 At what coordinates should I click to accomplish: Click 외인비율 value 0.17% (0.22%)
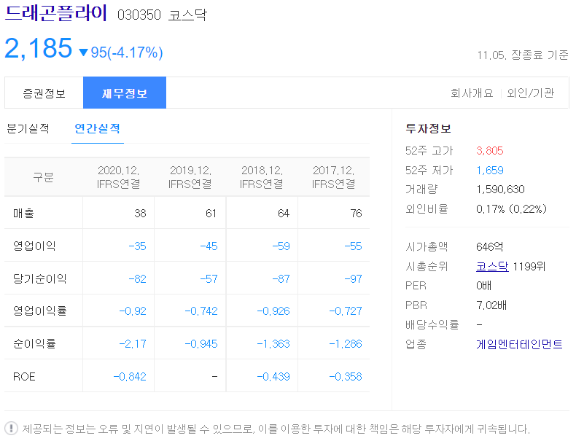tap(511, 209)
